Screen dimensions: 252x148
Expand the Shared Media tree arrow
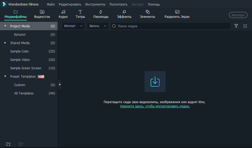(5, 43)
